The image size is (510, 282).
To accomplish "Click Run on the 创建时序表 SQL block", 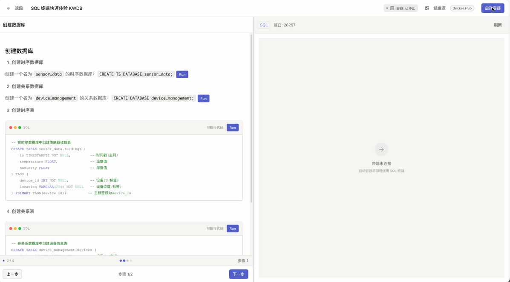I will [x=232, y=127].
